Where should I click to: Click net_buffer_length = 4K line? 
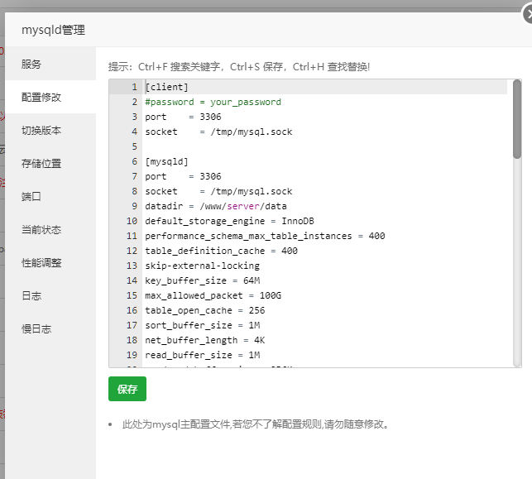pyautogui.click(x=205, y=341)
